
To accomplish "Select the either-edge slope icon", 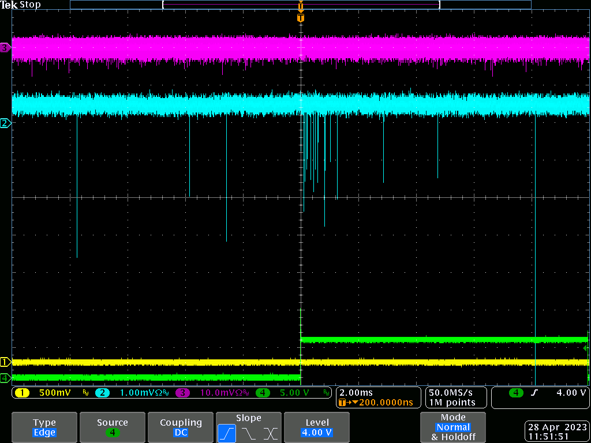I will (270, 433).
